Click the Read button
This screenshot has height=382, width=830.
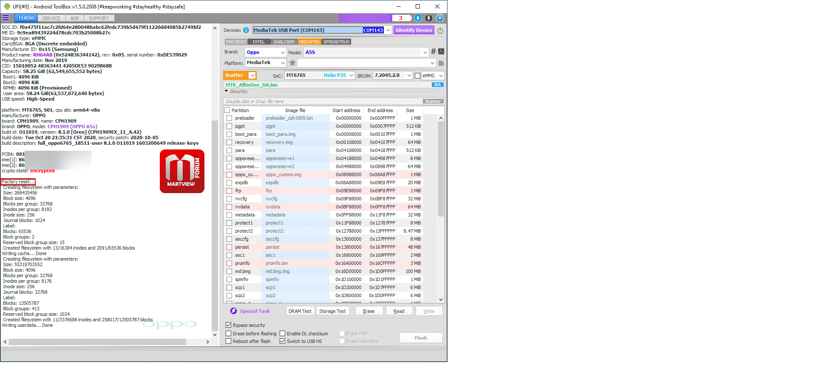[399, 311]
